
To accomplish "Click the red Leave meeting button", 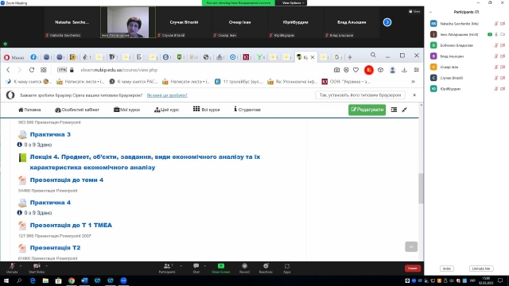I will (x=413, y=269).
